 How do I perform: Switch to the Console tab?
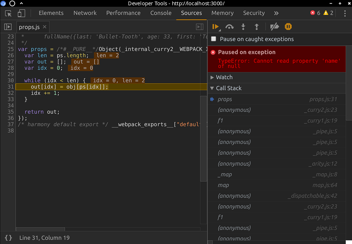[161, 13]
